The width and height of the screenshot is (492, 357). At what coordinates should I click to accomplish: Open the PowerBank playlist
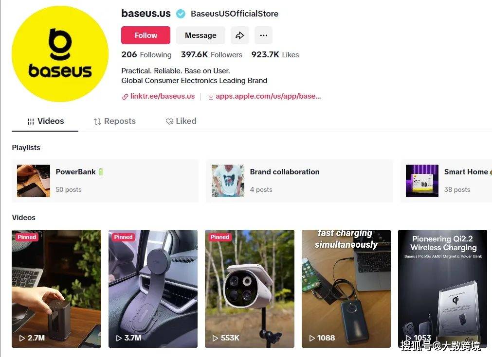105,181
